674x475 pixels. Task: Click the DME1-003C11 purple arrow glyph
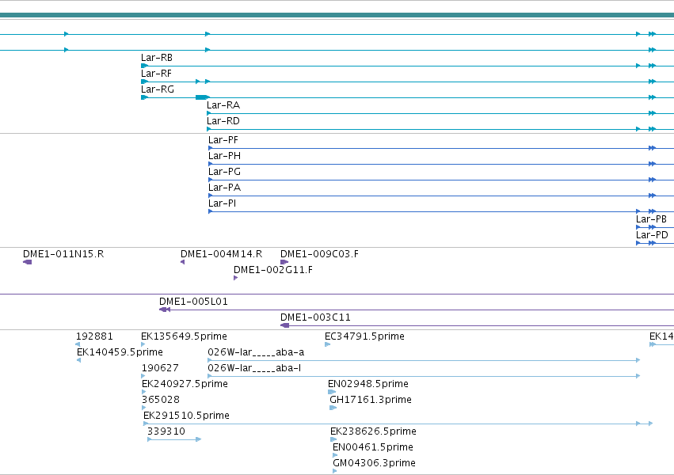tap(284, 325)
